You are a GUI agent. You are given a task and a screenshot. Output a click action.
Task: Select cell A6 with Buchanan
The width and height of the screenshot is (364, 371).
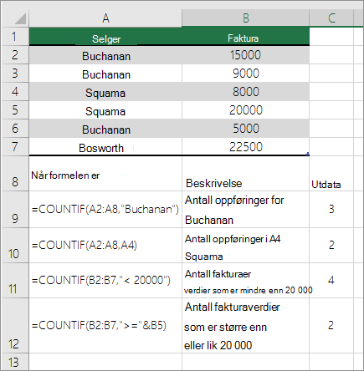tap(105, 129)
